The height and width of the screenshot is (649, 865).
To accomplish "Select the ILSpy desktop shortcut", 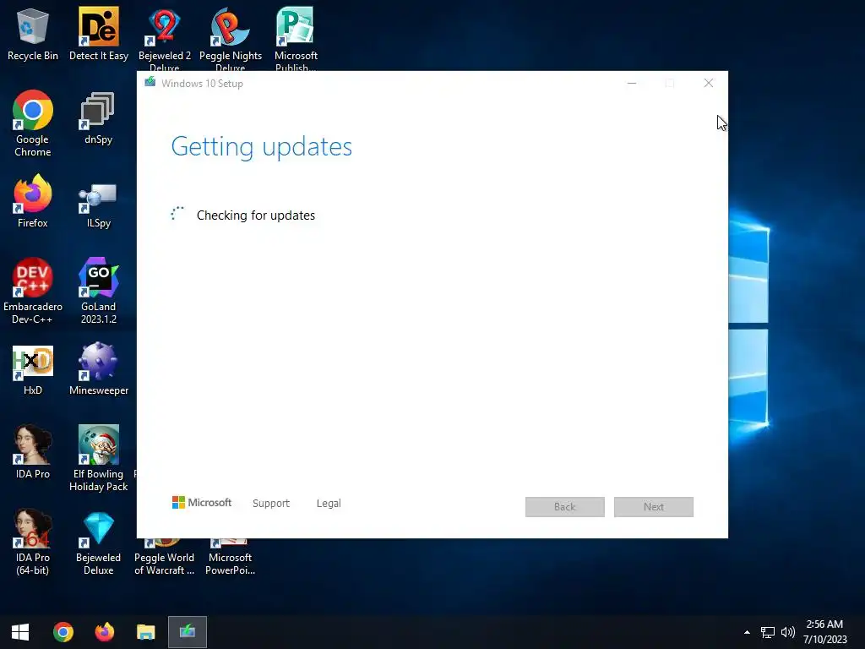I will click(x=98, y=205).
